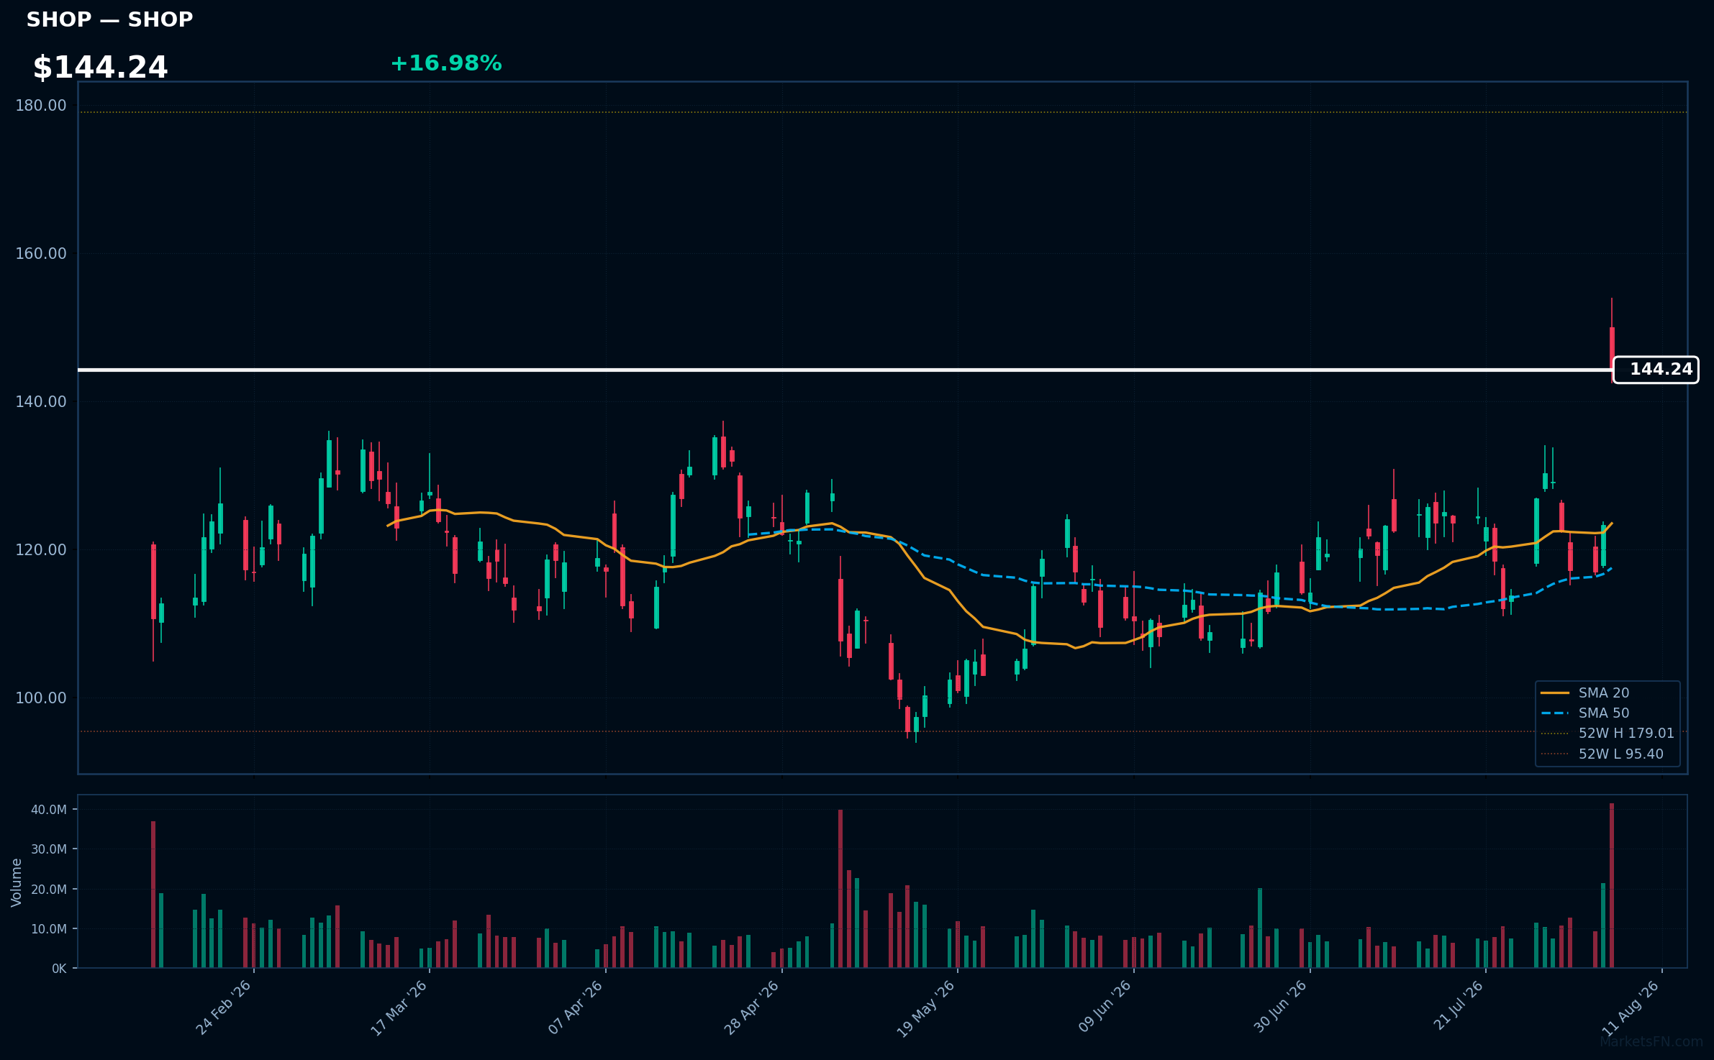
Task: Select the 52W L 95.40 legend entry
Action: [x=1602, y=754]
